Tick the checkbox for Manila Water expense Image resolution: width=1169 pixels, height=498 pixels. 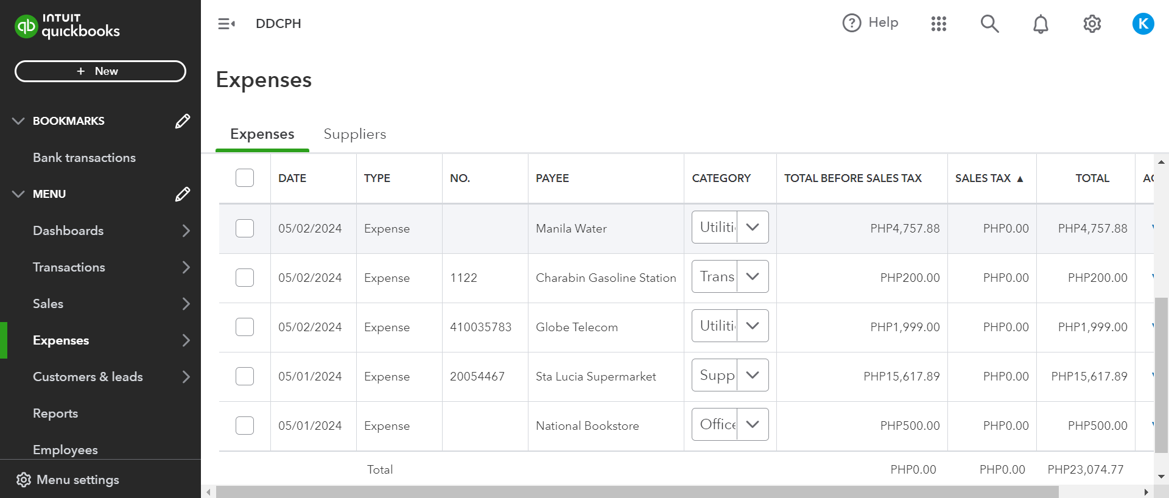point(245,228)
